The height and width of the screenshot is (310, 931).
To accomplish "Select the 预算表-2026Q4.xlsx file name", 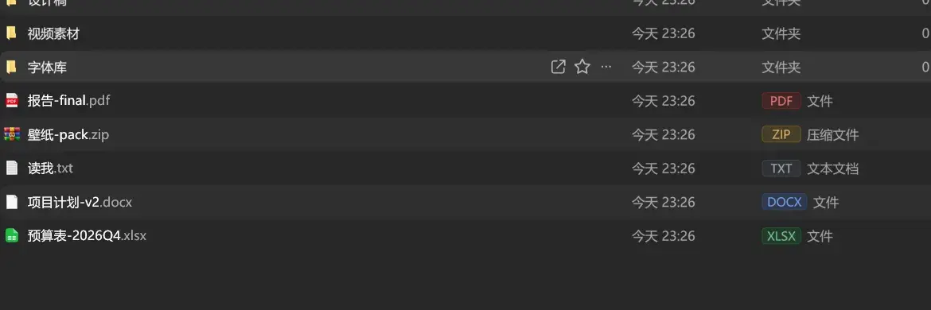I will pyautogui.click(x=87, y=236).
